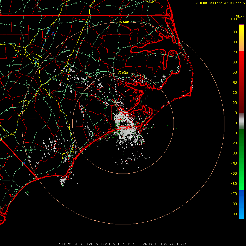
Task: Click the 05:11 time stamp
Action: coord(183,244)
